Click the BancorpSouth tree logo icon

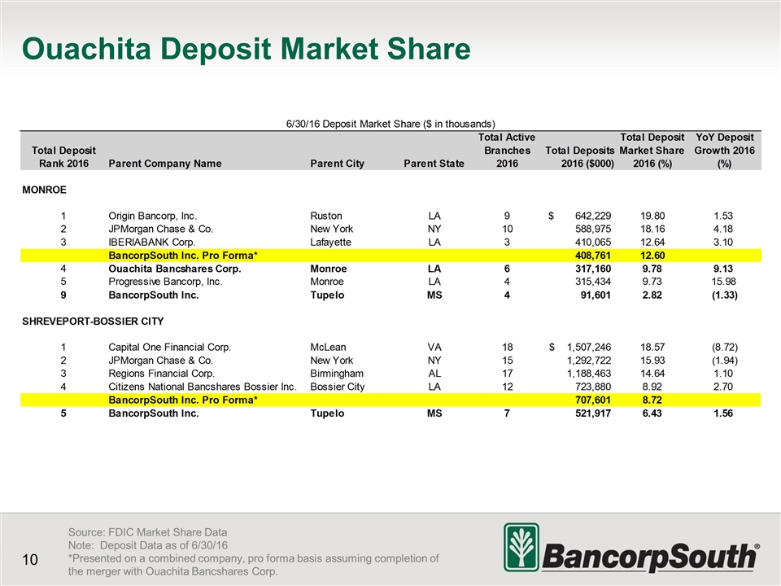click(521, 547)
